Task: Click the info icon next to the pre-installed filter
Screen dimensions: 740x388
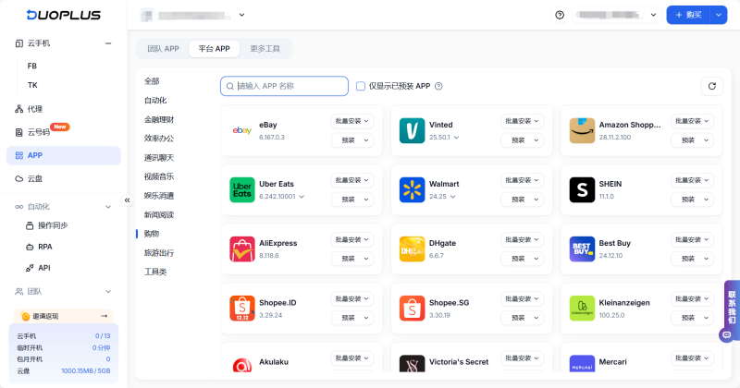Action: click(438, 86)
